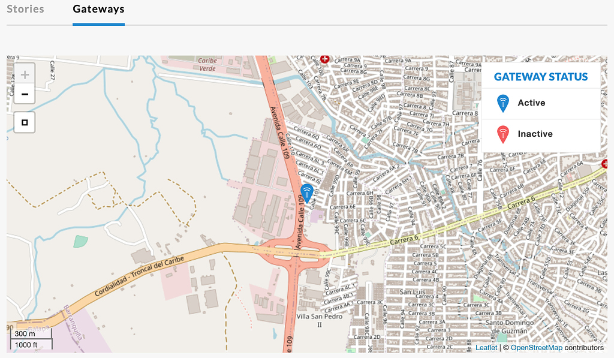Click the Inactive red pin in legend
Image resolution: width=614 pixels, height=358 pixels.
[504, 133]
